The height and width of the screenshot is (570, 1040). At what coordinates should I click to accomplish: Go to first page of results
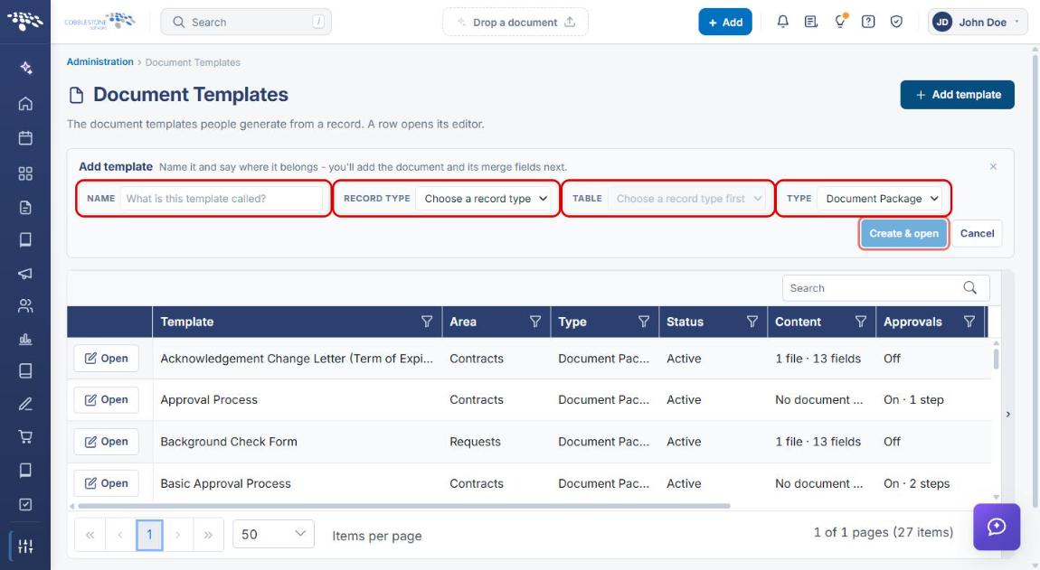pos(90,534)
